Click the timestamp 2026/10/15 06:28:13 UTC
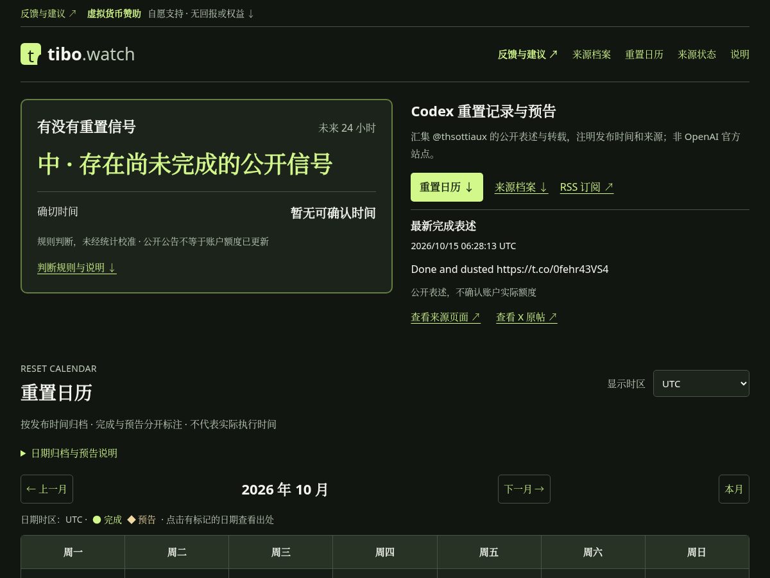The image size is (770, 578). pyautogui.click(x=463, y=246)
